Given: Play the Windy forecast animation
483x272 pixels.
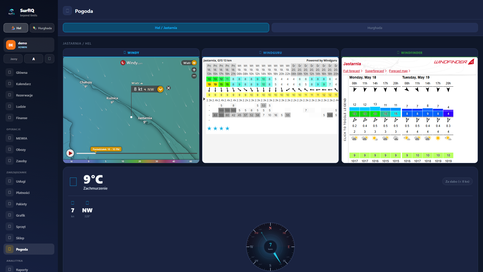Looking at the screenshot, I should pos(70,153).
